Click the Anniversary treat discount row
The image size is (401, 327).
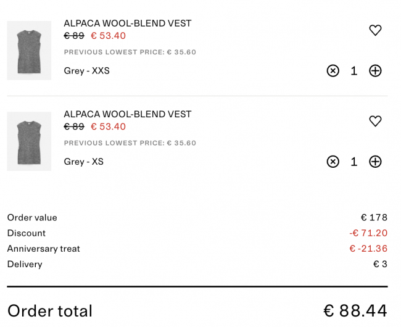coord(197,249)
